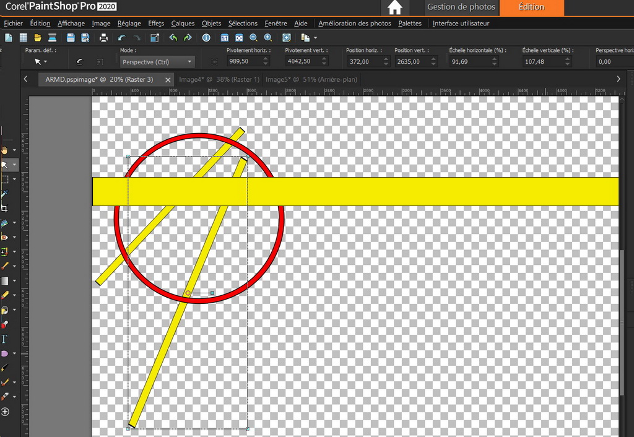The image size is (634, 437).
Task: Open the Amélioration des photos menu
Action: [x=355, y=24]
